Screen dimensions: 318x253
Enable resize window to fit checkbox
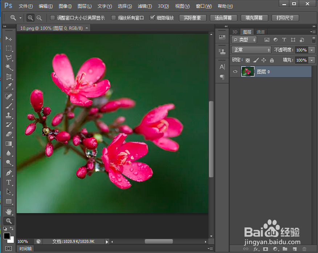tap(53, 18)
